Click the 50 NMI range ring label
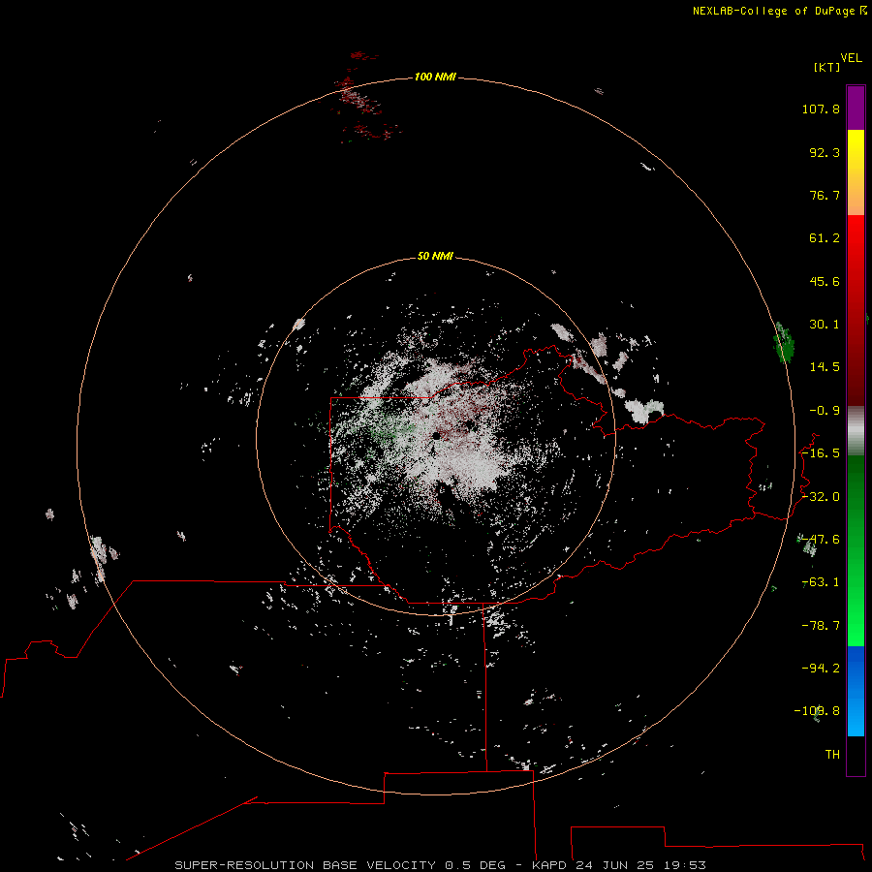The width and height of the screenshot is (872, 872). tap(435, 256)
